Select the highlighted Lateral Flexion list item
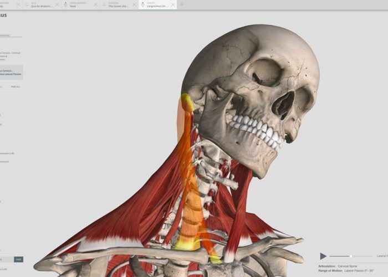This screenshot has width=388, height=277. 12,73
